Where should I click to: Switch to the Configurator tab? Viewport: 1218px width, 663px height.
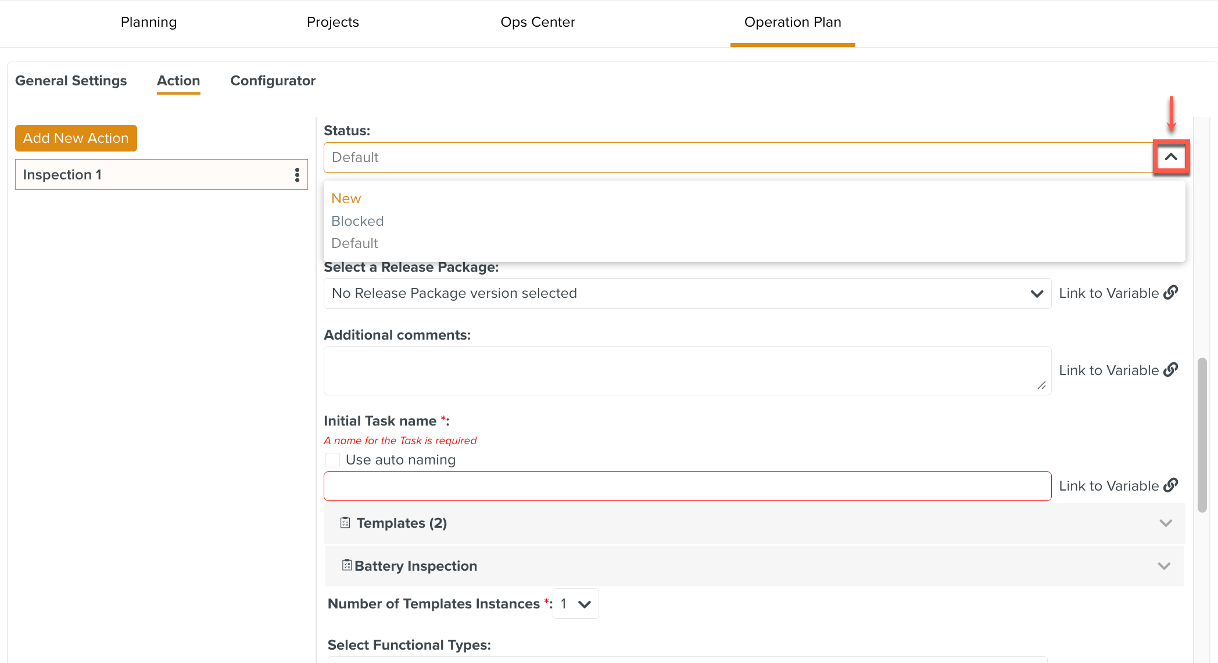point(273,81)
